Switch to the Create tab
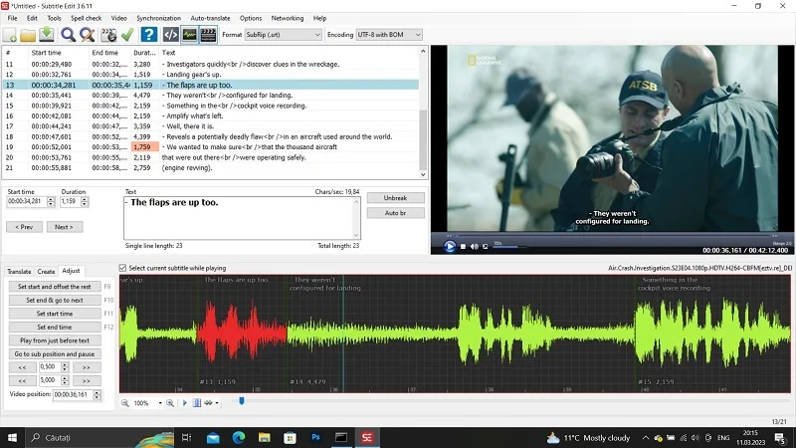Viewport: 796px width, 448px height. 46,271
